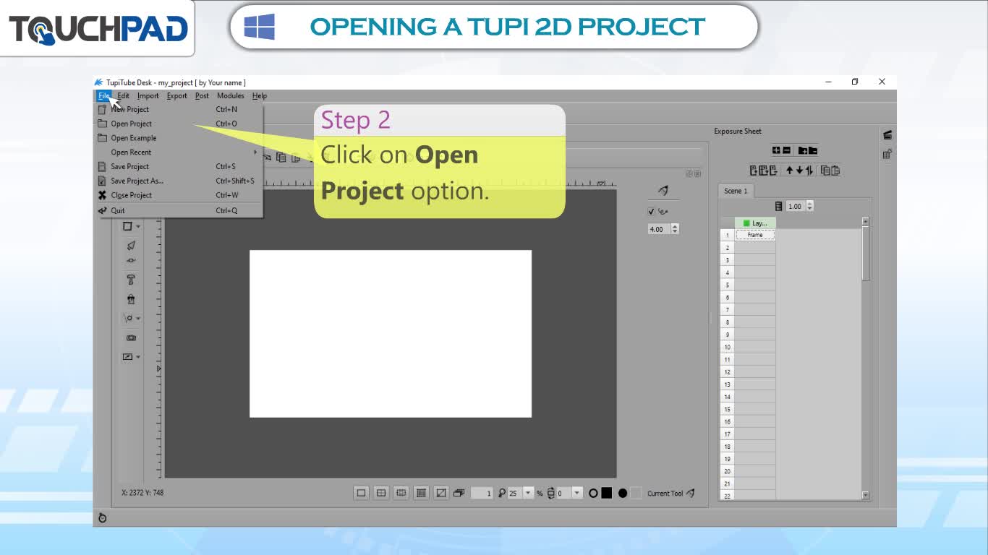The width and height of the screenshot is (988, 555).
Task: Click the remove scene folder icon
Action: [813, 150]
